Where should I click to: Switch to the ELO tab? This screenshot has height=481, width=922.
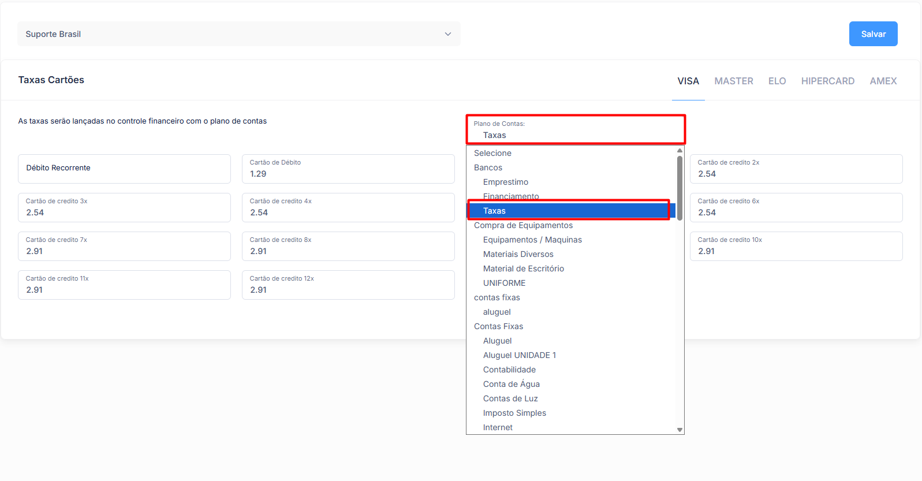[x=777, y=81]
